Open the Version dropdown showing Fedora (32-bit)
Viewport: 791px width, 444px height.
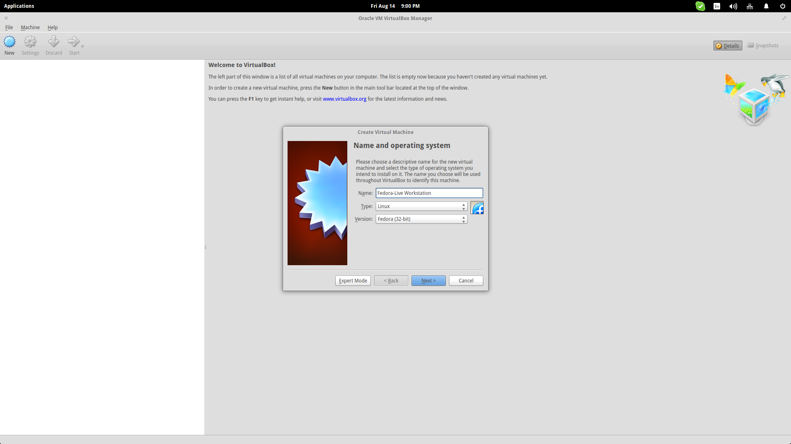click(x=421, y=219)
